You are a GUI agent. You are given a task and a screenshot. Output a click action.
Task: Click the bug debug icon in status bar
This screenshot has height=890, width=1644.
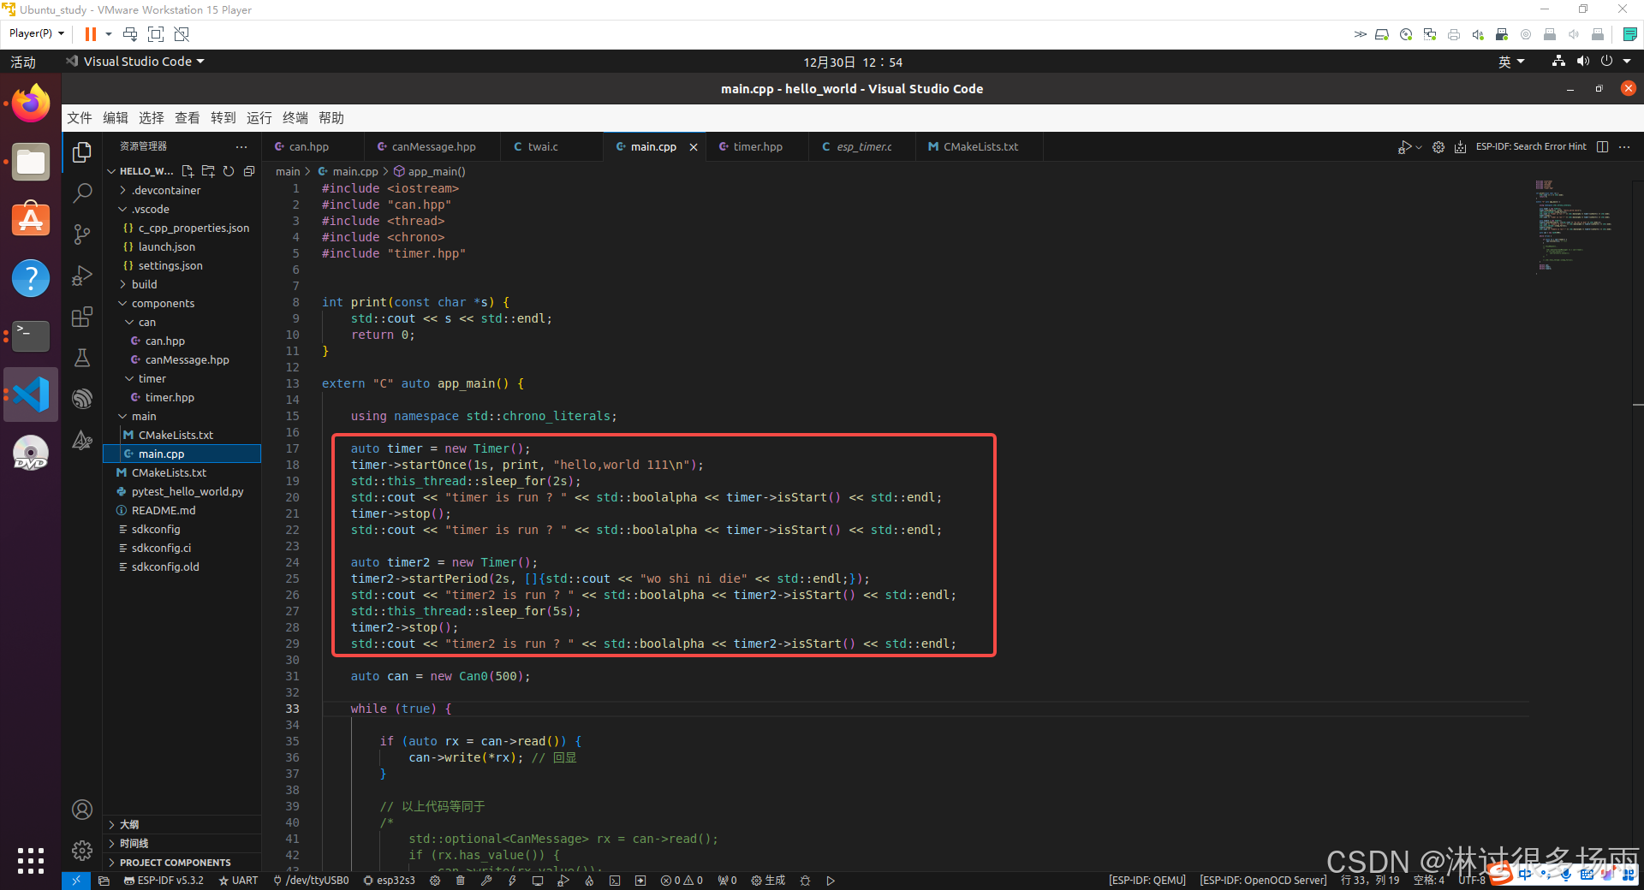click(x=805, y=881)
